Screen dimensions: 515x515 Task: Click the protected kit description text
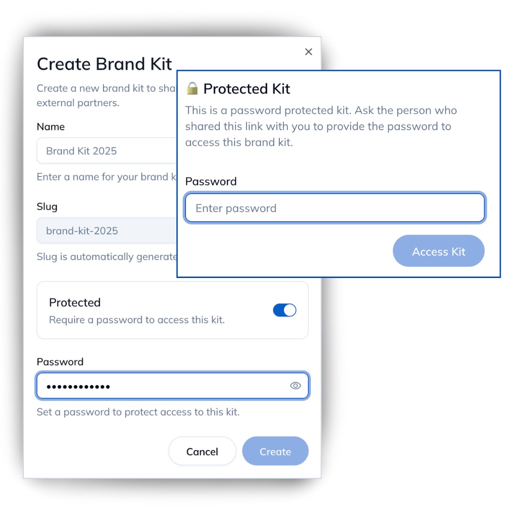(x=321, y=126)
